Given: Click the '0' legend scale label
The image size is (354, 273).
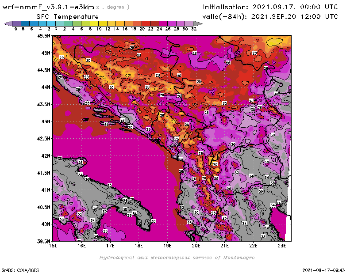Looking at the screenshot, I should (x=56, y=29).
